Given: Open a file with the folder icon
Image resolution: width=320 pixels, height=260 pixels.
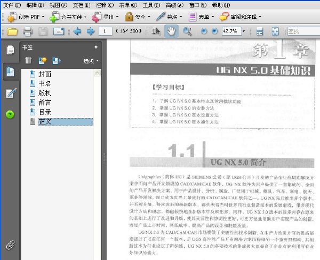Looking at the screenshot, I should pos(12,31).
